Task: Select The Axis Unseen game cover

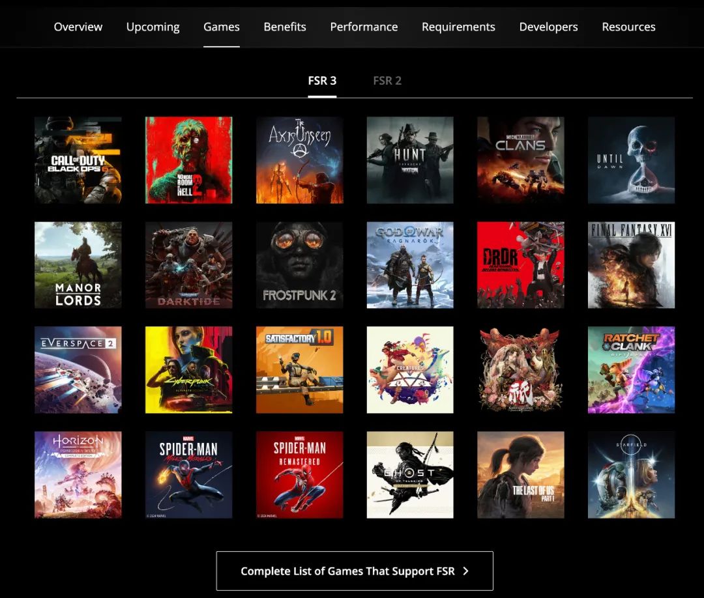Action: (x=299, y=160)
